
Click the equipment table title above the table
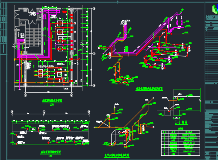click(181, 129)
